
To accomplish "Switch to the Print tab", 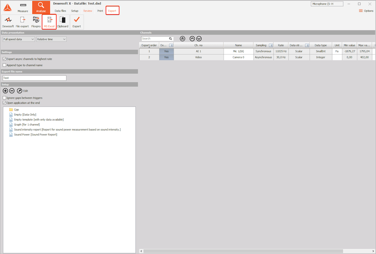I will pos(100,11).
